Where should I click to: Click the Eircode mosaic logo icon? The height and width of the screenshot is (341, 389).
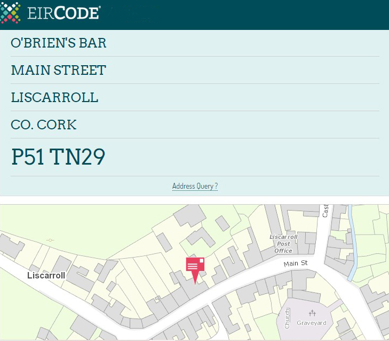(x=10, y=12)
